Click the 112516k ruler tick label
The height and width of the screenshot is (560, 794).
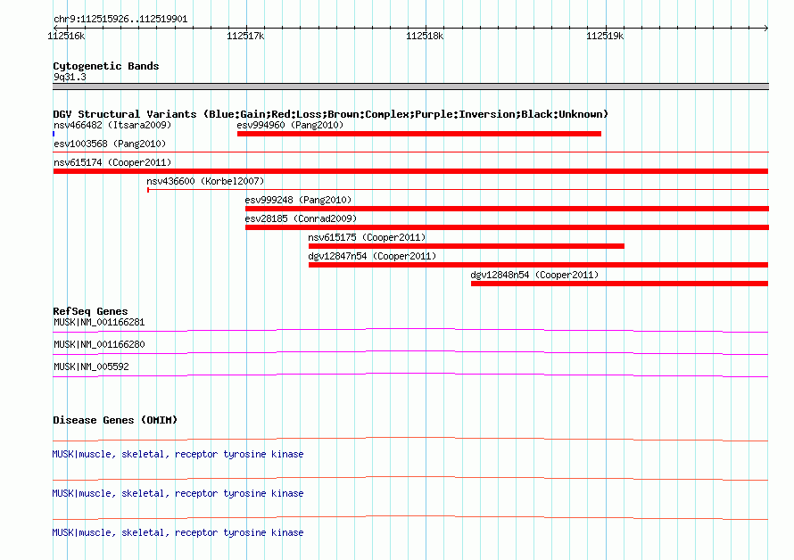pyautogui.click(x=66, y=36)
